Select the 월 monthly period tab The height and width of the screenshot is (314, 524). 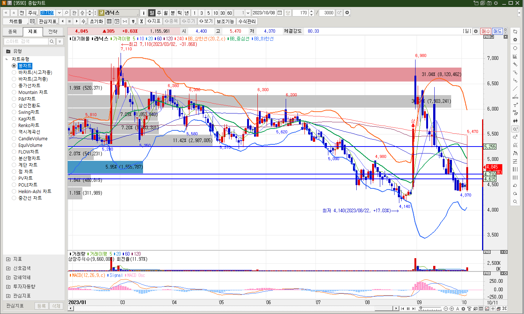(166, 13)
